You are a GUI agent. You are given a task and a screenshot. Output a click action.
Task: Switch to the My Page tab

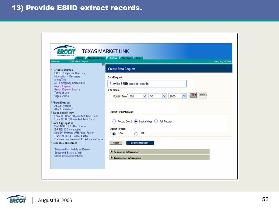pos(126,58)
